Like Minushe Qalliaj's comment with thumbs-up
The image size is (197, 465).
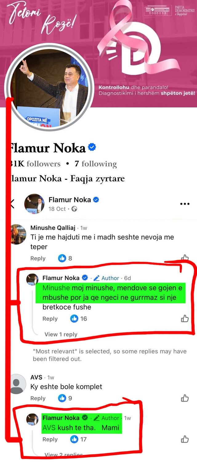click(x=185, y=258)
